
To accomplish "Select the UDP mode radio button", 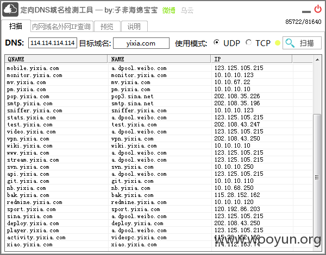I will click(216, 42).
